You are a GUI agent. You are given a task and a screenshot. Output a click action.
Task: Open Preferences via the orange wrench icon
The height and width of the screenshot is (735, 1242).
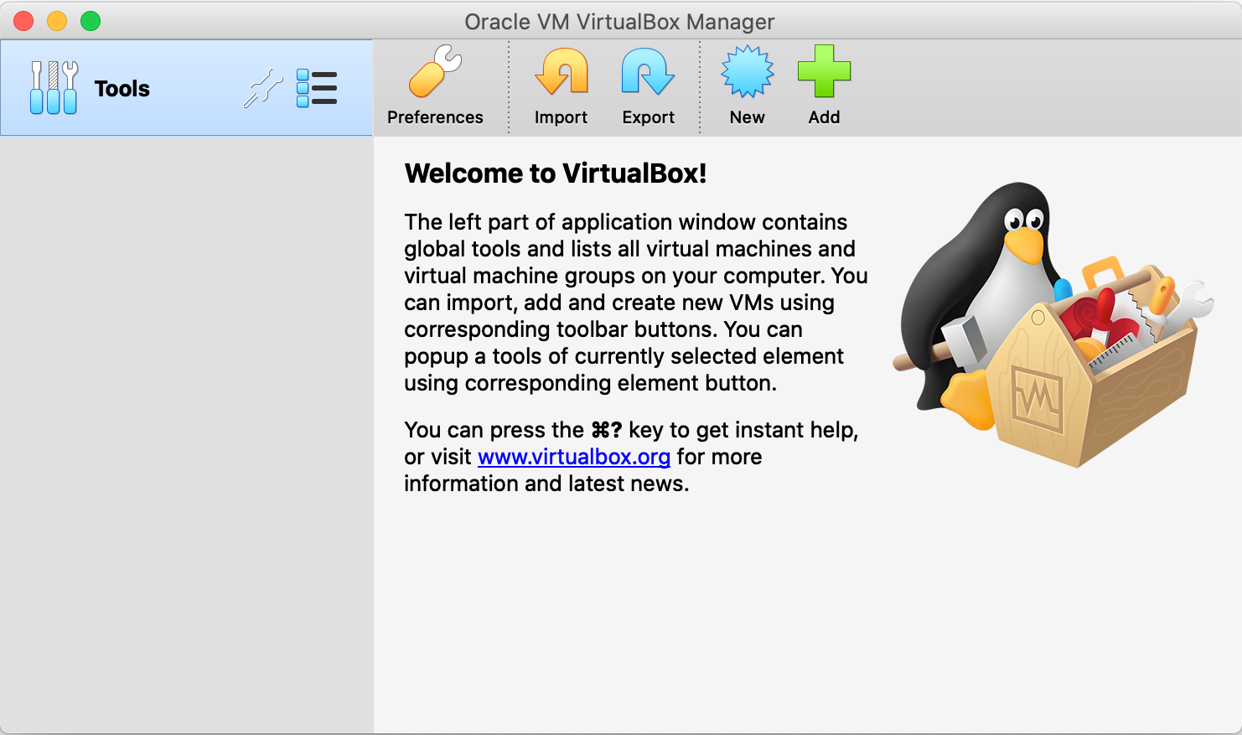pos(435,72)
